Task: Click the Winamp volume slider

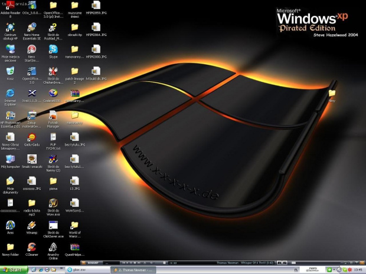Action: click(x=159, y=263)
